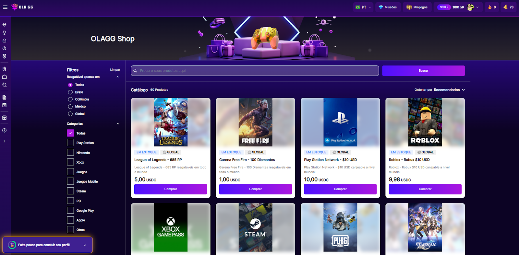Enable the Steam category checkbox
519x255 pixels.
[70, 191]
